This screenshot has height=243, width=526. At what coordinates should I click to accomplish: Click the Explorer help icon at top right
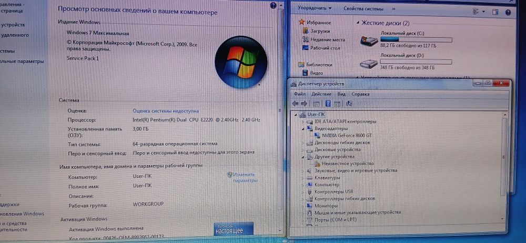508,12
